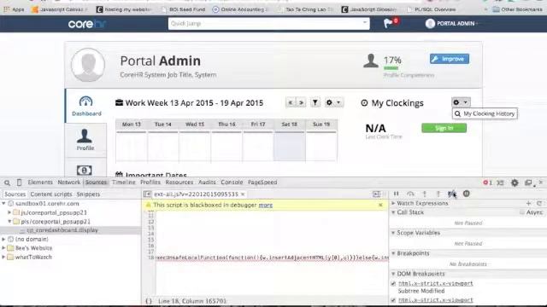Toggle the Async call stack checkbox
The image size is (547, 307).
pos(522,212)
